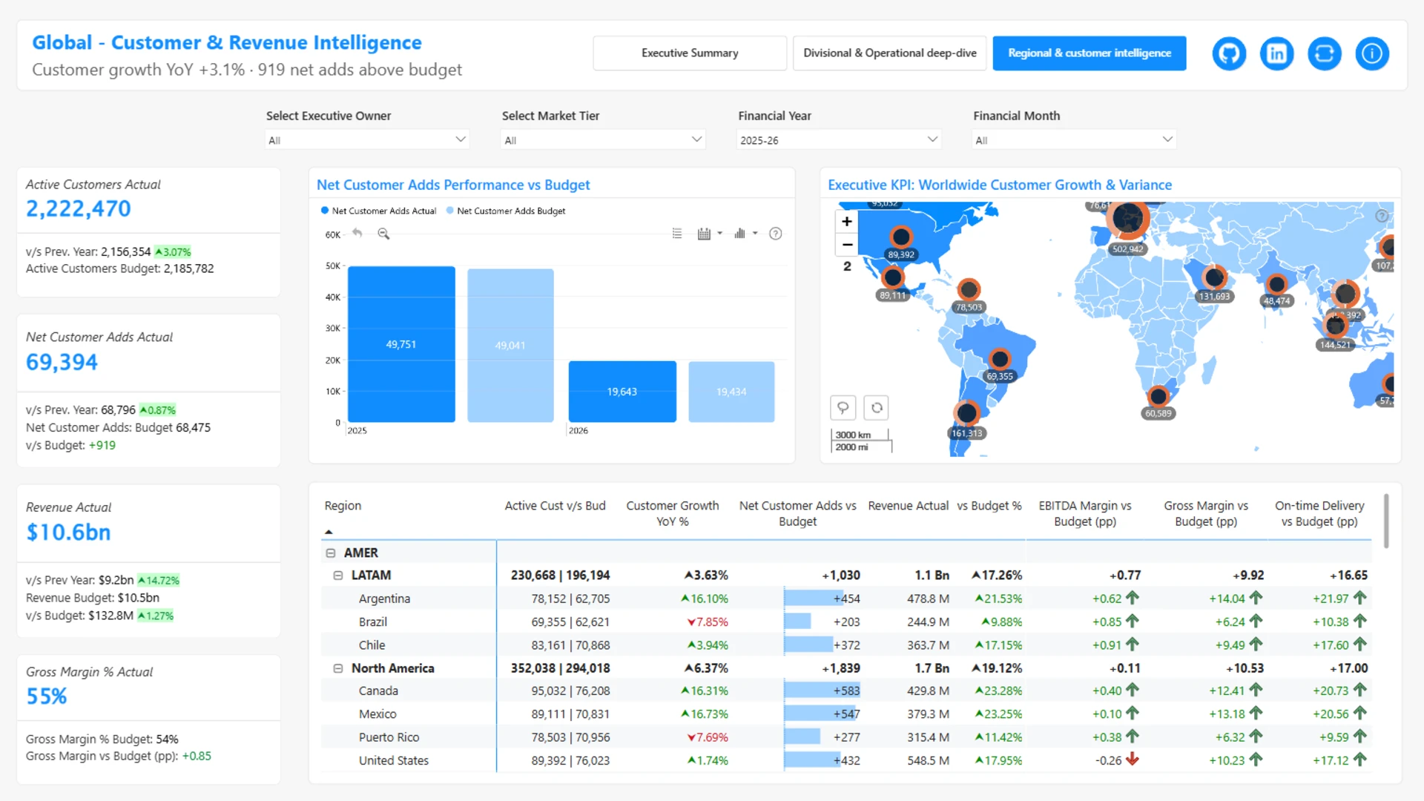Zoom in on the world map
The image size is (1424, 801).
(846, 221)
